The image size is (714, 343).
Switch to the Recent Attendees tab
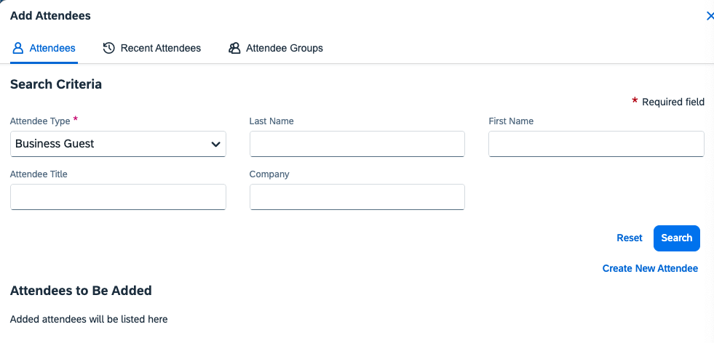[160, 48]
